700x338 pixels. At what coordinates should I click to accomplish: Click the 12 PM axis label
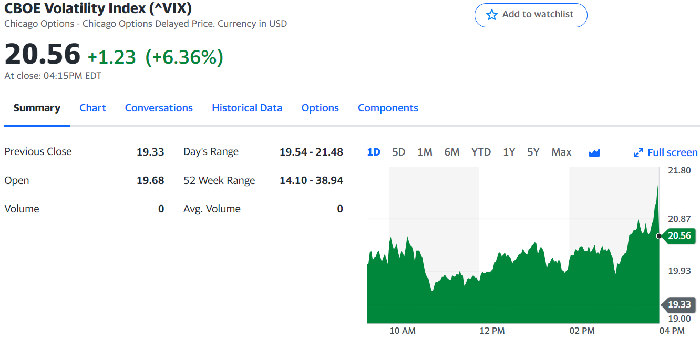coord(492,331)
